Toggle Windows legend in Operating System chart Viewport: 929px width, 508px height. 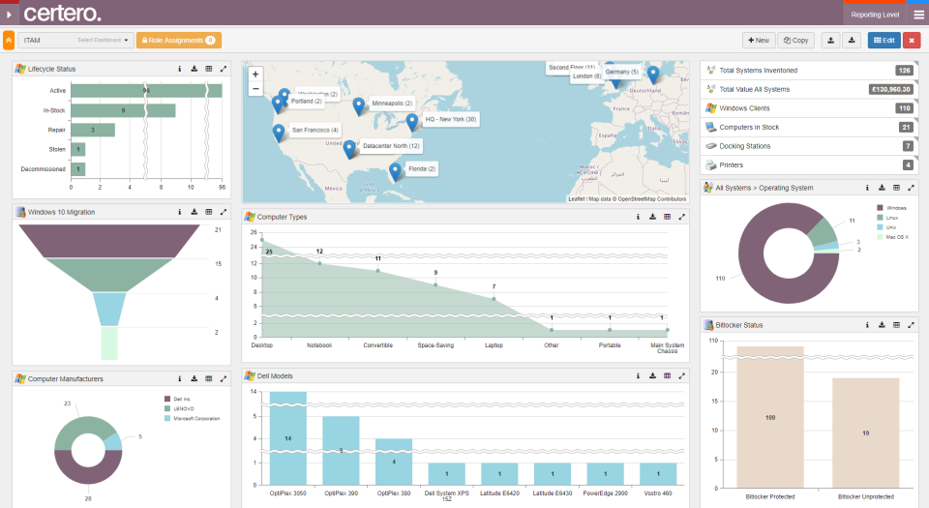[891, 208]
